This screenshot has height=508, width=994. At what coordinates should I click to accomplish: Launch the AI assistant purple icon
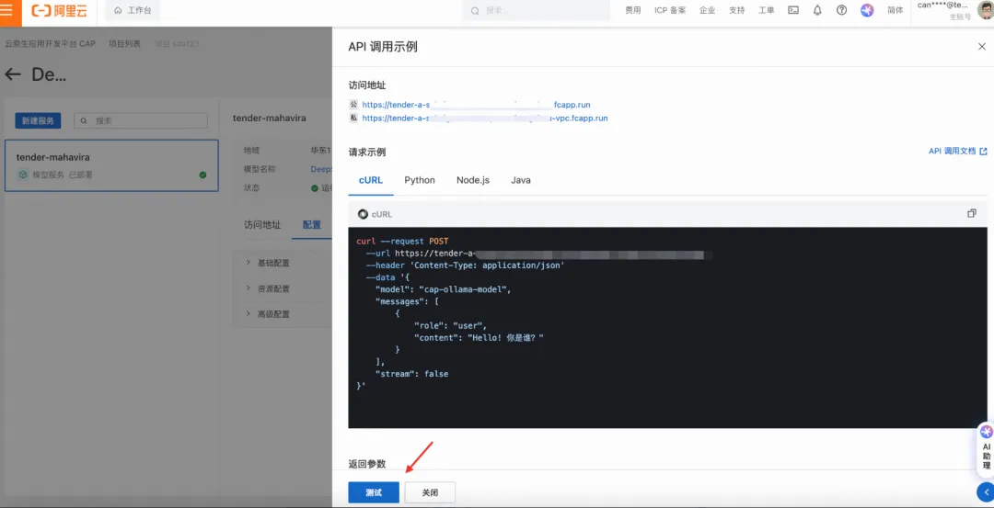[x=867, y=10]
